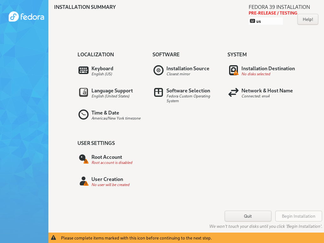This screenshot has width=324, height=243.
Task: Click the Begin Installation button
Action: click(299, 216)
